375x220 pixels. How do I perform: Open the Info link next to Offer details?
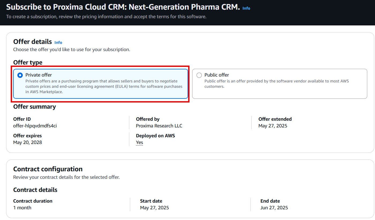pyautogui.click(x=58, y=42)
